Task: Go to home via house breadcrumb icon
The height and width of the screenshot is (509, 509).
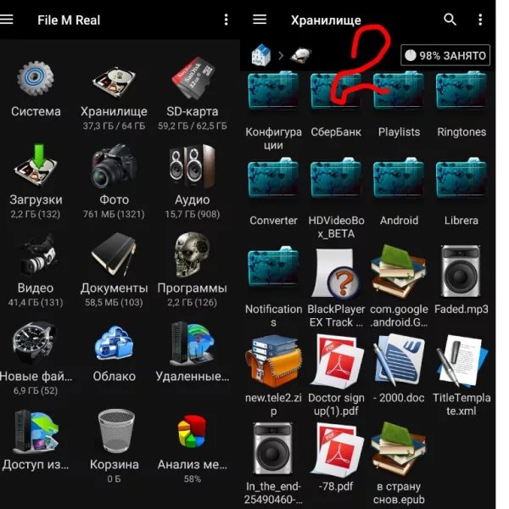Action: [x=261, y=55]
